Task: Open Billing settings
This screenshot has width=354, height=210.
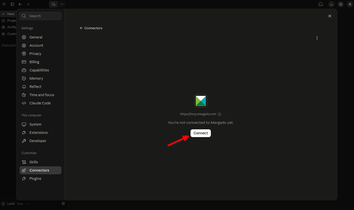Action: (40, 62)
